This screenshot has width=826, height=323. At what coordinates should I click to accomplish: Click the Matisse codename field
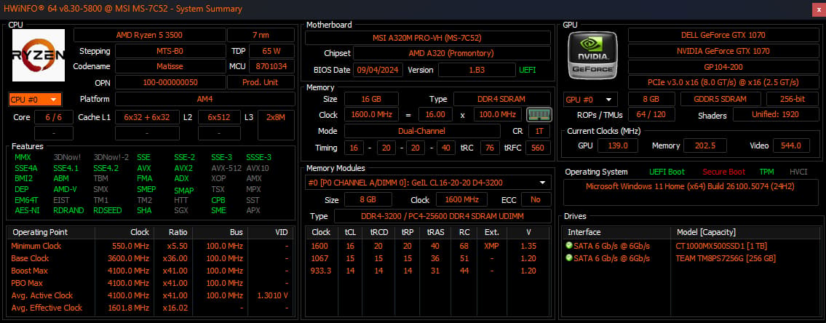(170, 66)
